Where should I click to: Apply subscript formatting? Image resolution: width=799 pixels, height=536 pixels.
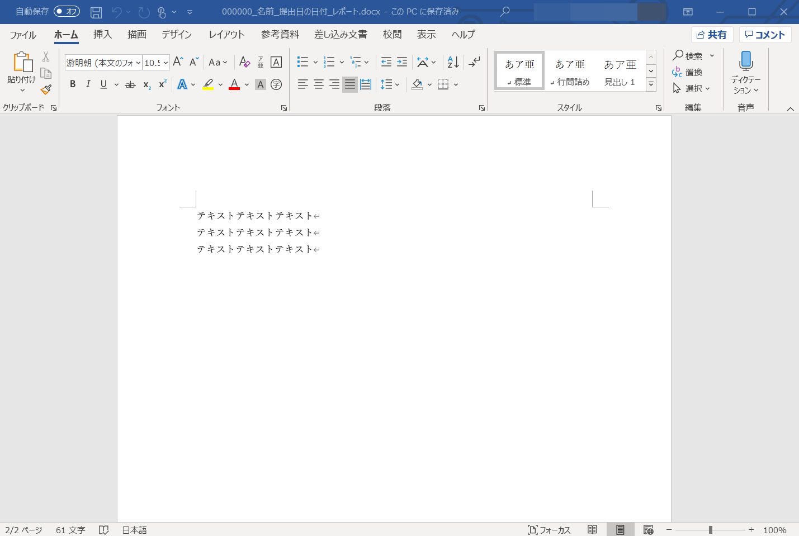point(146,84)
